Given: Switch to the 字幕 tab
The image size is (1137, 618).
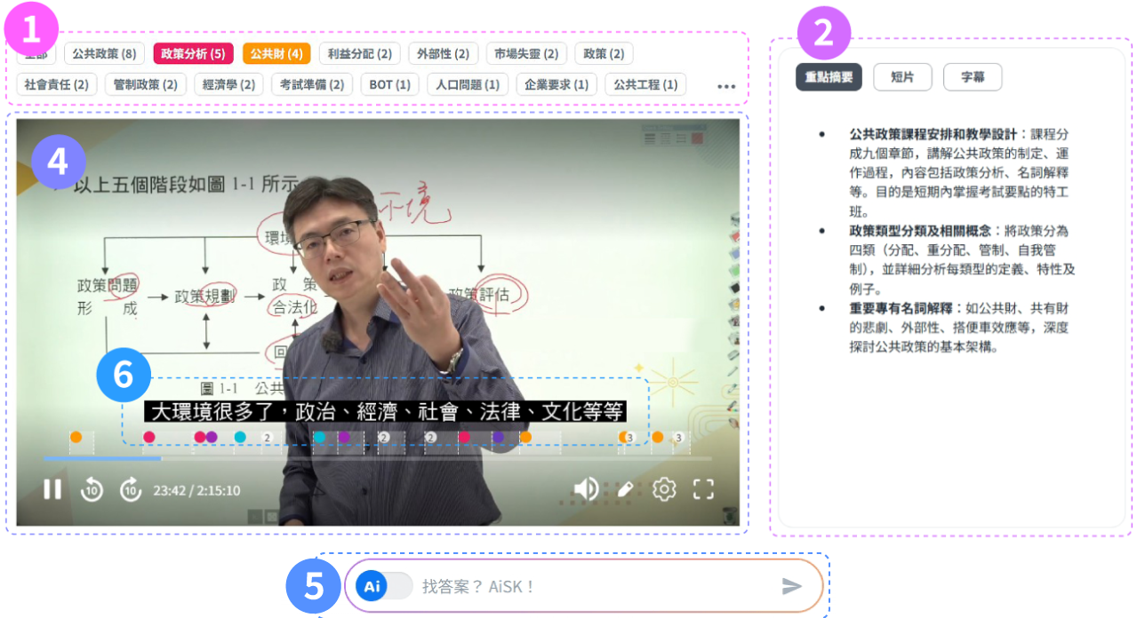Looking at the screenshot, I should coord(972,77).
